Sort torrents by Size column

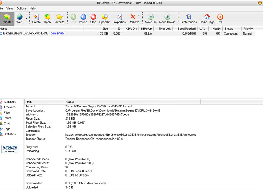pyautogui.click(x=96, y=29)
